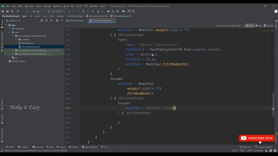This screenshot has width=278, height=156.
Task: Open the Project tool window side tab
Action: coord(2,24)
